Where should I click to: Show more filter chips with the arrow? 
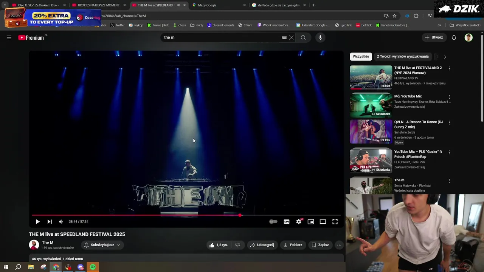445,57
